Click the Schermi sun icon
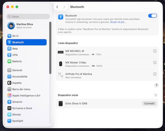The width and height of the screenshot is (165, 131). click(x=9, y=102)
